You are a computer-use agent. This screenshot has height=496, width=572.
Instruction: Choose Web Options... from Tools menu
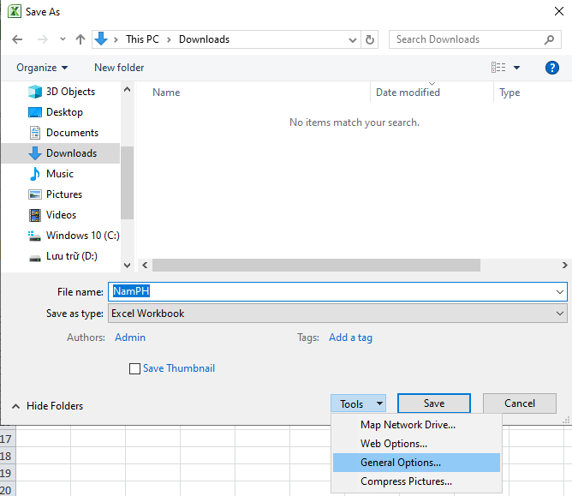click(x=416, y=444)
